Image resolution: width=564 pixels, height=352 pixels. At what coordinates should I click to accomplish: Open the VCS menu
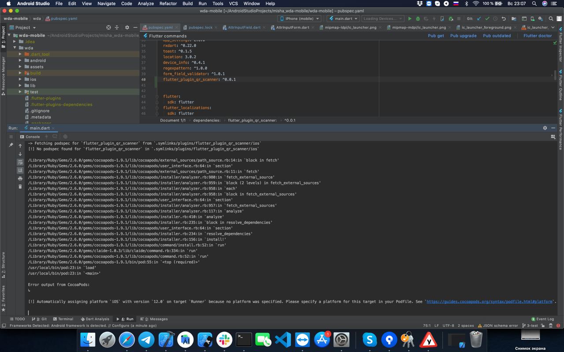point(233,4)
